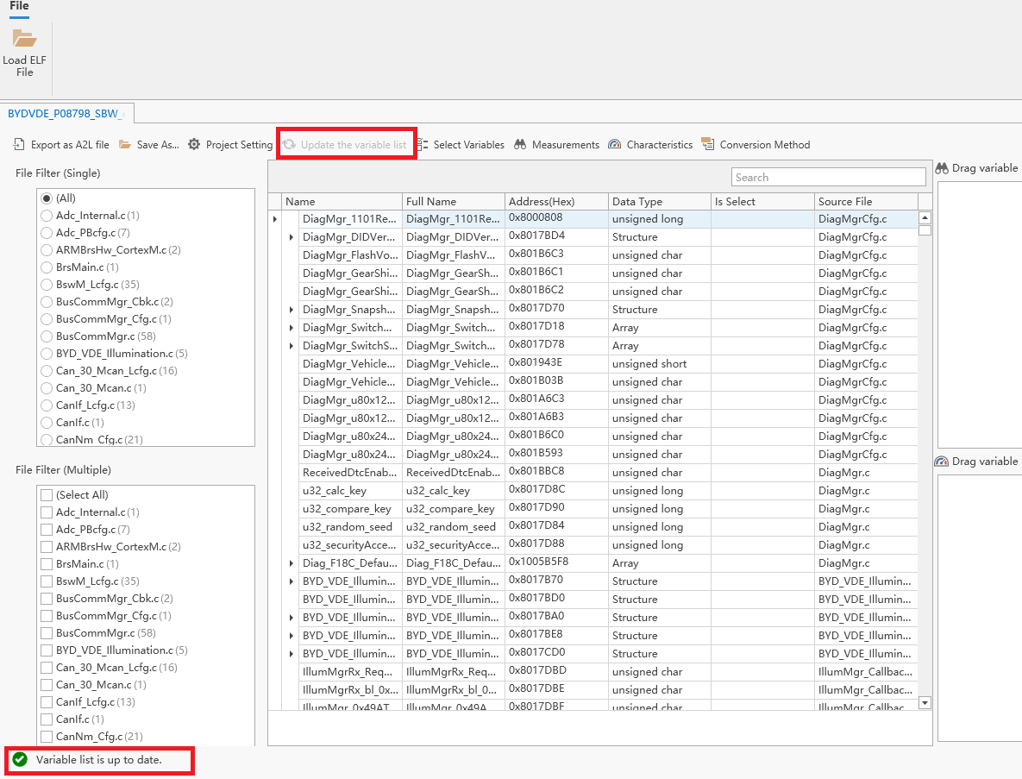1022x779 pixels.
Task: Expand the DiagMgr_Snapsh... structure row
Action: [x=292, y=310]
